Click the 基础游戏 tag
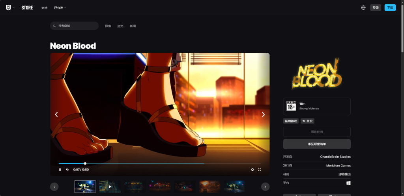 [291, 121]
